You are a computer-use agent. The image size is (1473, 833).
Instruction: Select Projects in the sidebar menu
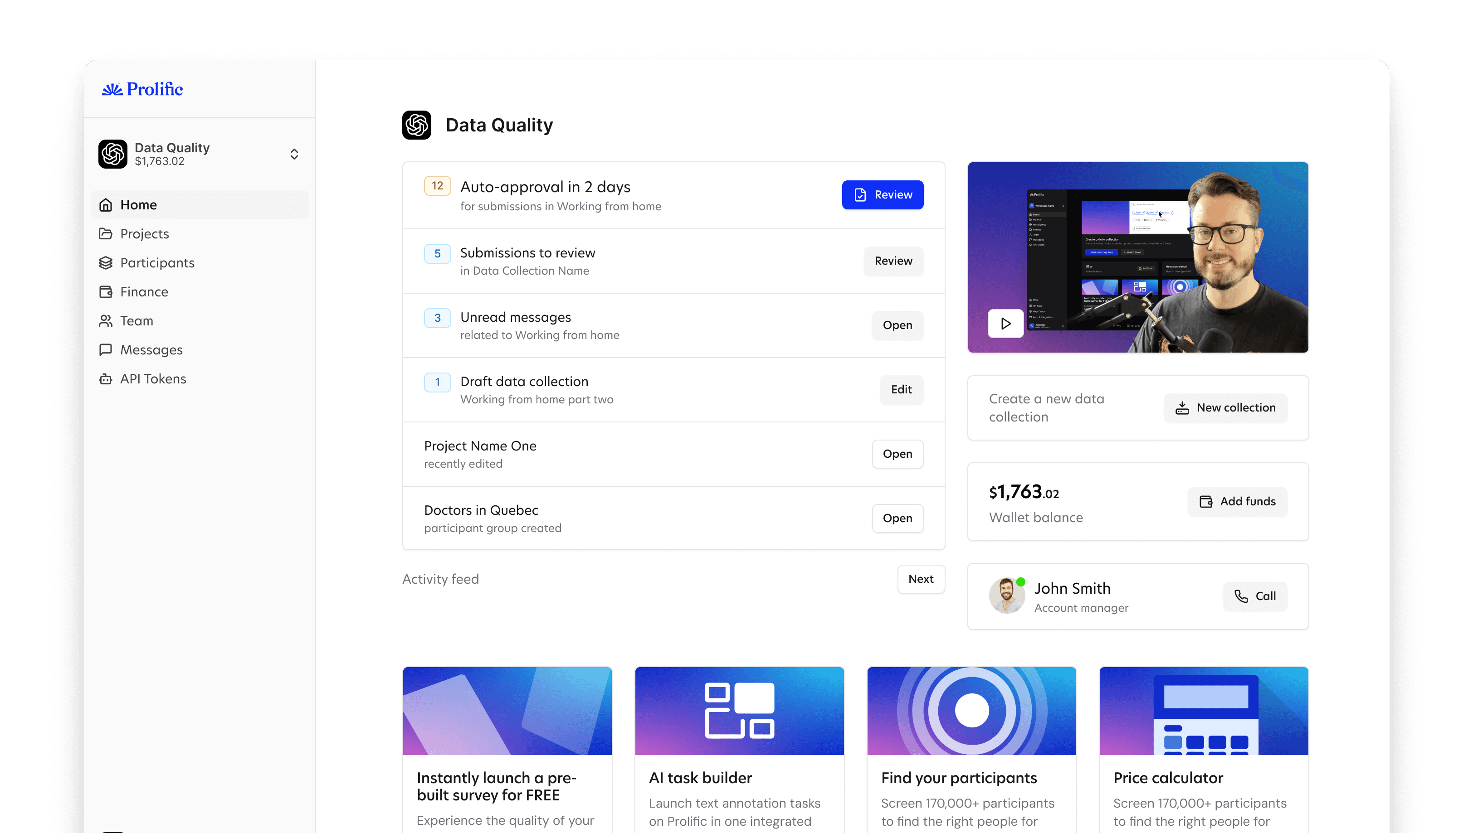[x=144, y=233]
